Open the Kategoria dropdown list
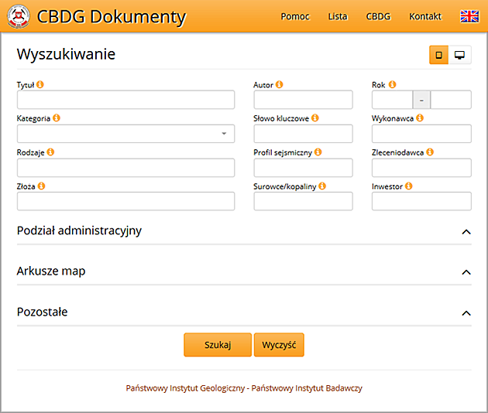This screenshot has width=488, height=413. [x=125, y=134]
